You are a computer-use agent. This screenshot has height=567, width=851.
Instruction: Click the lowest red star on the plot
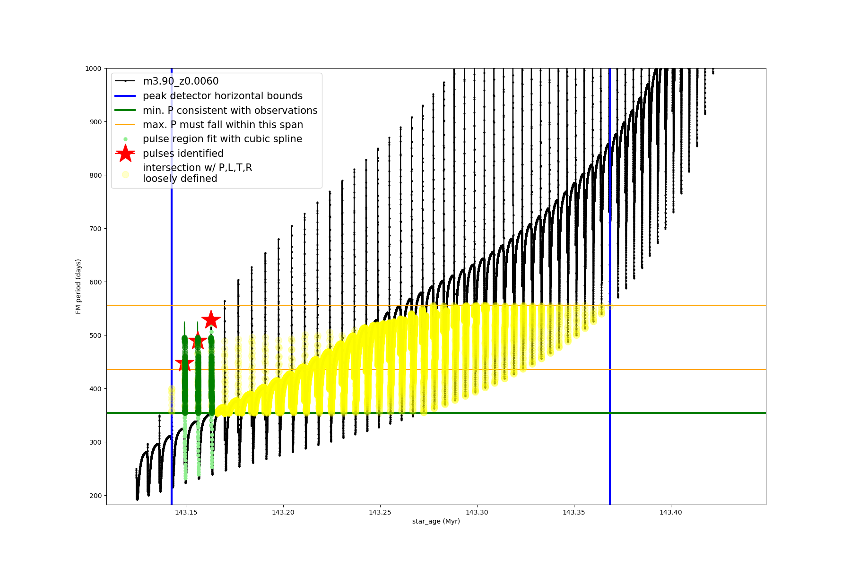click(x=184, y=364)
